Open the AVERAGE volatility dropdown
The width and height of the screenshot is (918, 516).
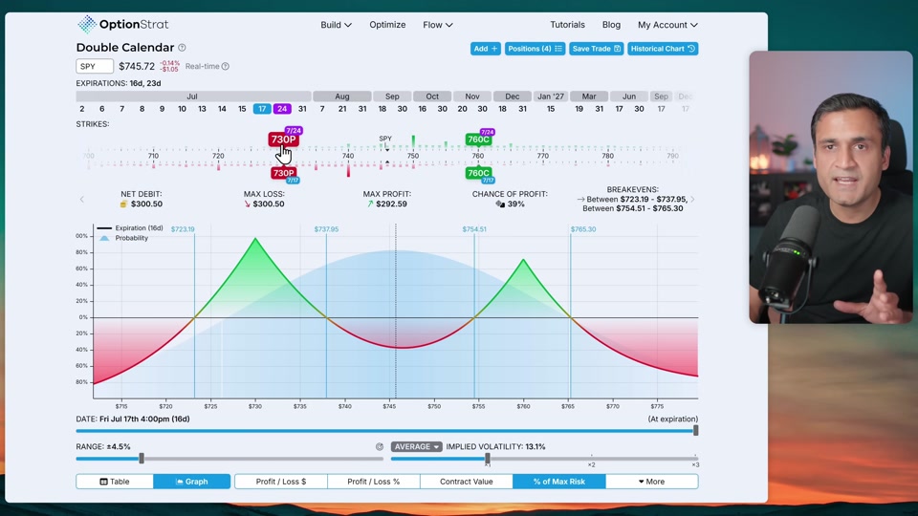416,446
